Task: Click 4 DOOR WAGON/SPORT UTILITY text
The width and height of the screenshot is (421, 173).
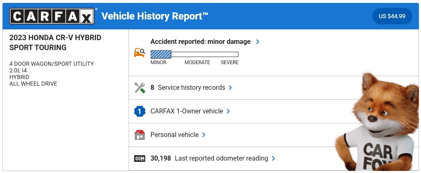Action: pyautogui.click(x=51, y=64)
